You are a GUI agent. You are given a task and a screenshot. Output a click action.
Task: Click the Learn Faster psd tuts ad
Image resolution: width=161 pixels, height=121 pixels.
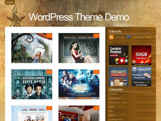[118, 55]
